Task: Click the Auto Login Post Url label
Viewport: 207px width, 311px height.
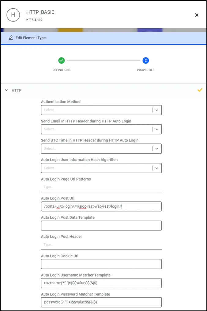Action: [58, 198]
